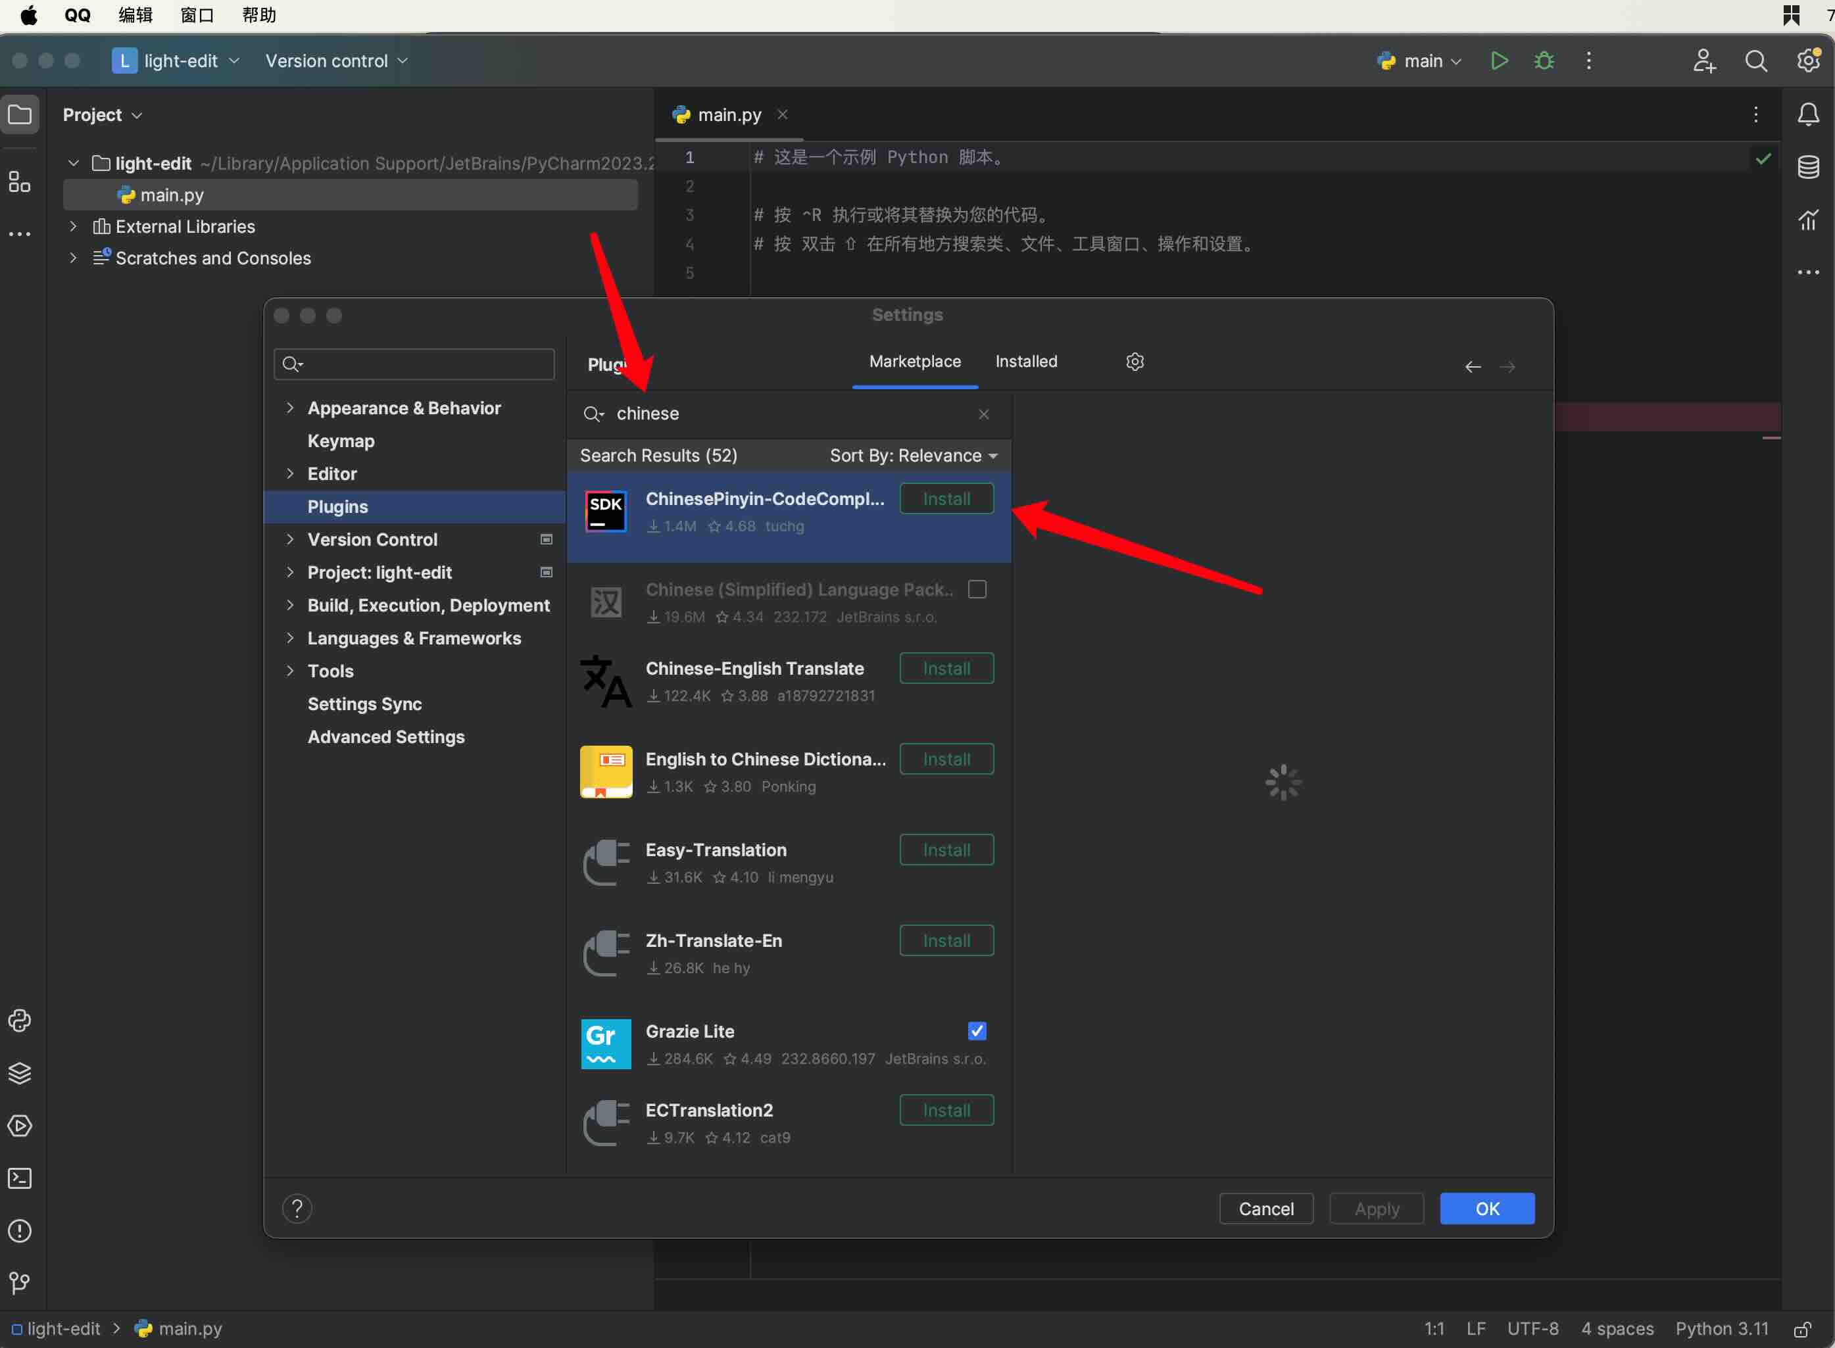Expand Languages & Frameworks settings
The height and width of the screenshot is (1348, 1835).
(x=289, y=638)
